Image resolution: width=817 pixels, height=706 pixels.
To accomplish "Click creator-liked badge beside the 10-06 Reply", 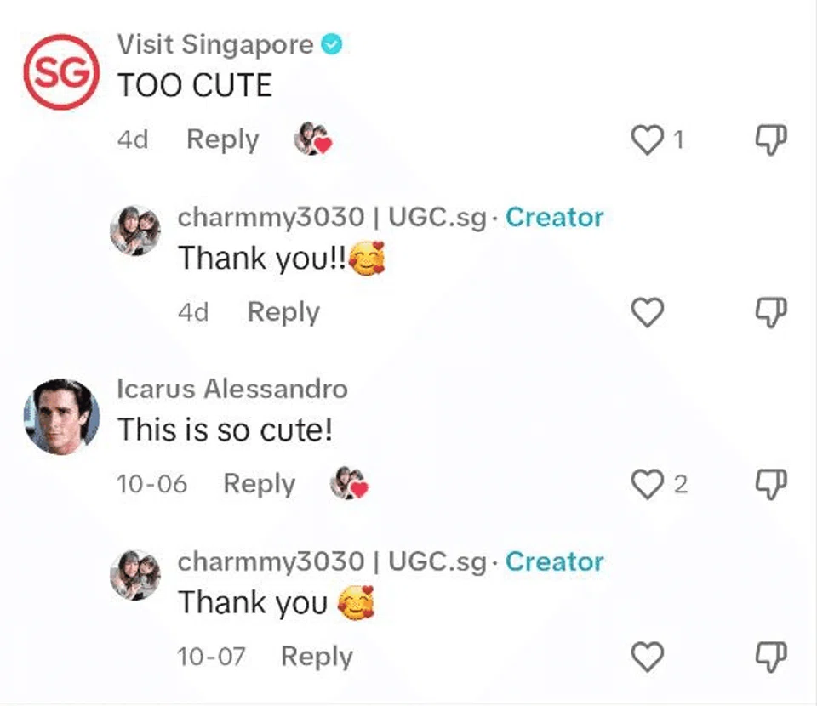I will tap(349, 483).
